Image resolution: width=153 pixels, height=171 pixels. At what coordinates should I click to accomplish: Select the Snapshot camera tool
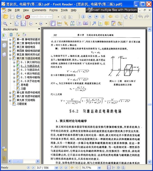tap(85, 23)
